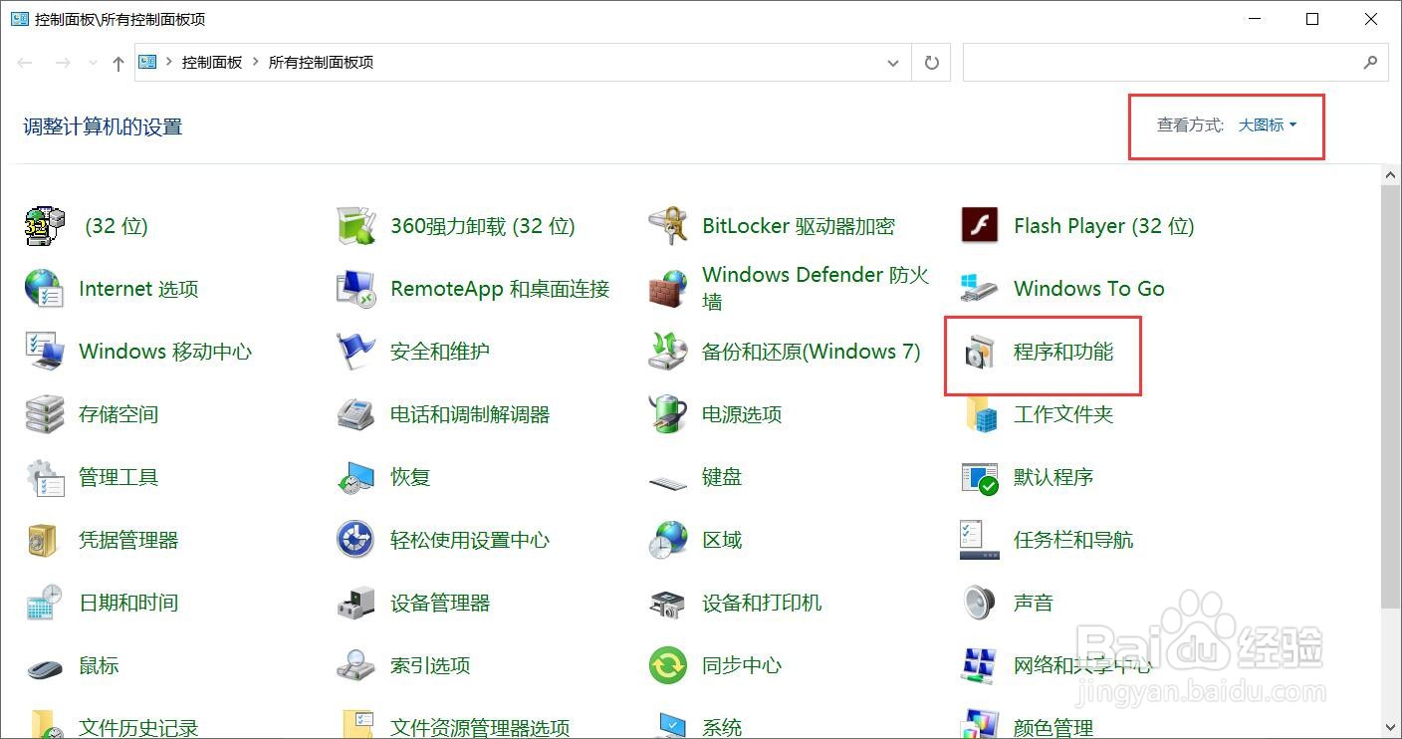Screen dimensions: 1402x739
Task: Click the scrollbar up arrow
Action: [x=1391, y=175]
